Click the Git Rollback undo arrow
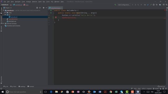This screenshot has height=94, width=168. (157, 5)
